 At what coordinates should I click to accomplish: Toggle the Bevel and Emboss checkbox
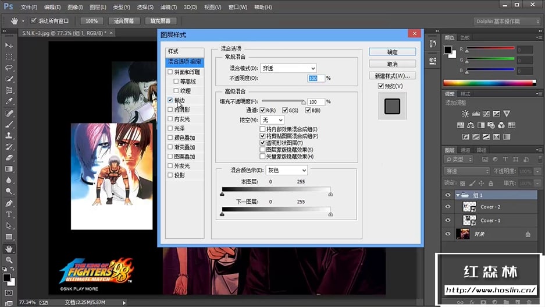click(170, 72)
